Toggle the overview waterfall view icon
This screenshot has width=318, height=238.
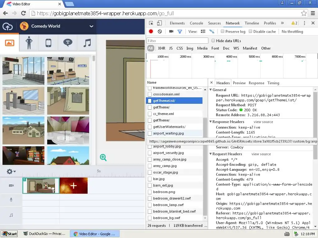point(212,31)
